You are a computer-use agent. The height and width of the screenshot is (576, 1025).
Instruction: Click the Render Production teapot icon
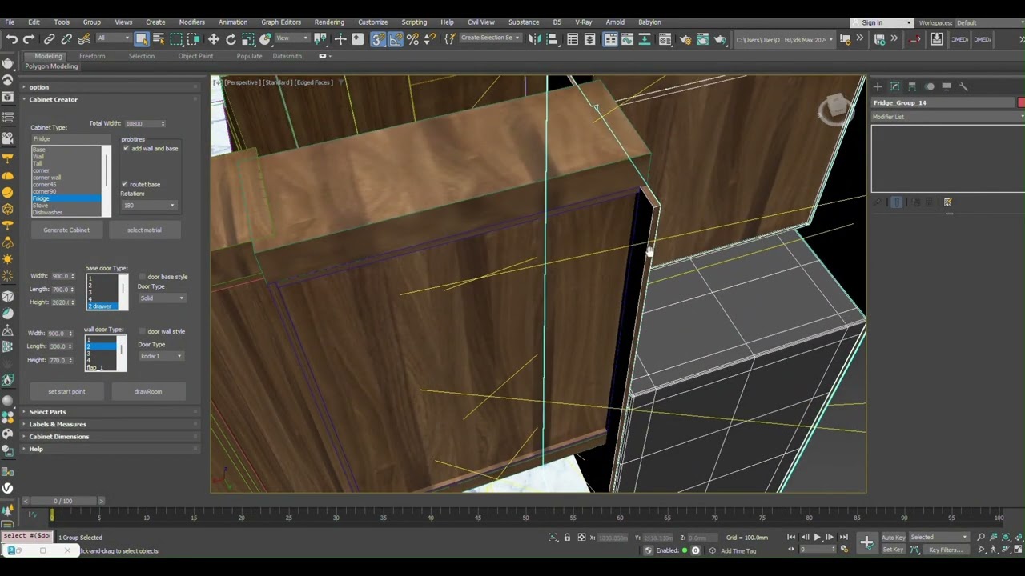pyautogui.click(x=720, y=39)
